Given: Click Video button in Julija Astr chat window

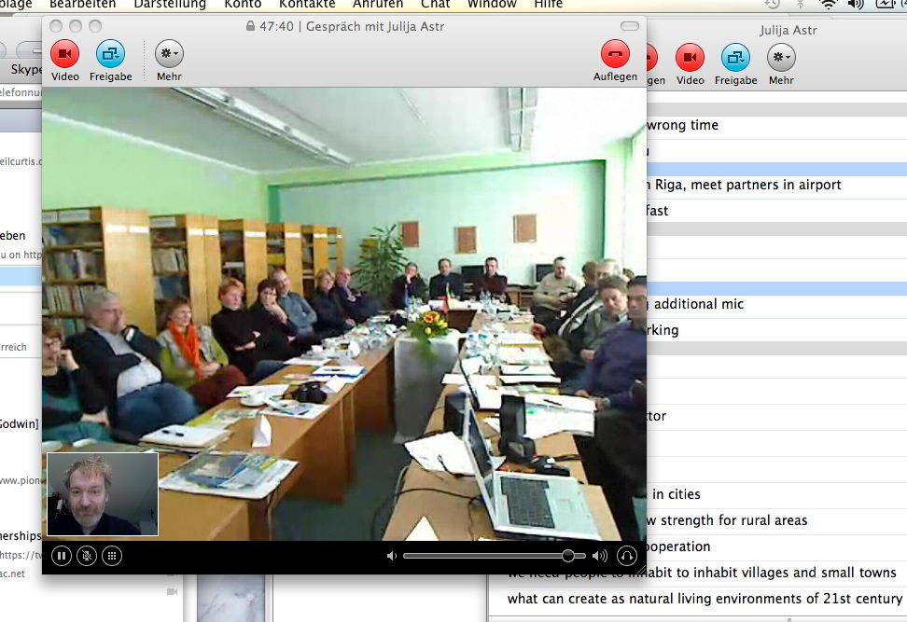Looking at the screenshot, I should [x=690, y=59].
